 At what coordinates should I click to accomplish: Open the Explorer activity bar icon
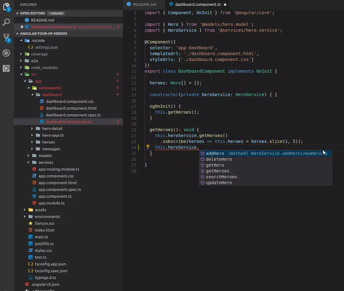(x=6, y=7)
